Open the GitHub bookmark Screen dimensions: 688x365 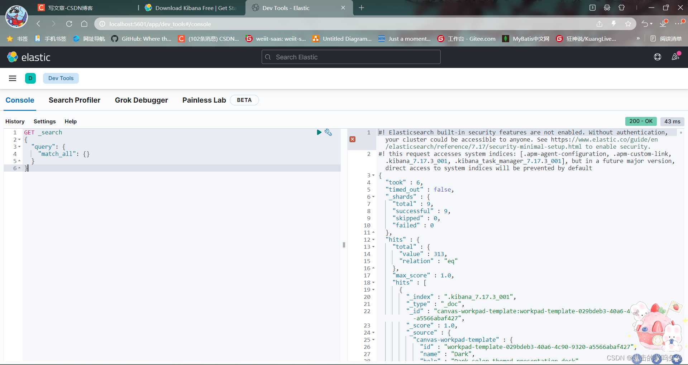(142, 39)
